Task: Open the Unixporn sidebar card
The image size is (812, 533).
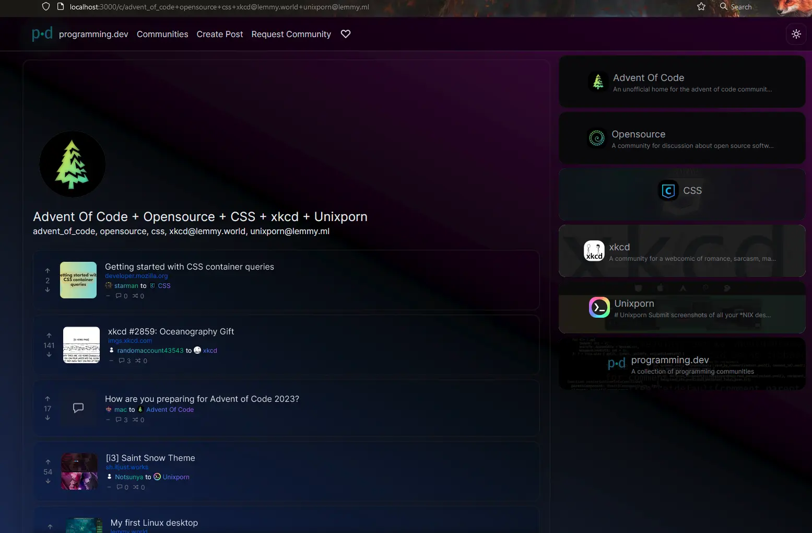Action: click(x=682, y=307)
